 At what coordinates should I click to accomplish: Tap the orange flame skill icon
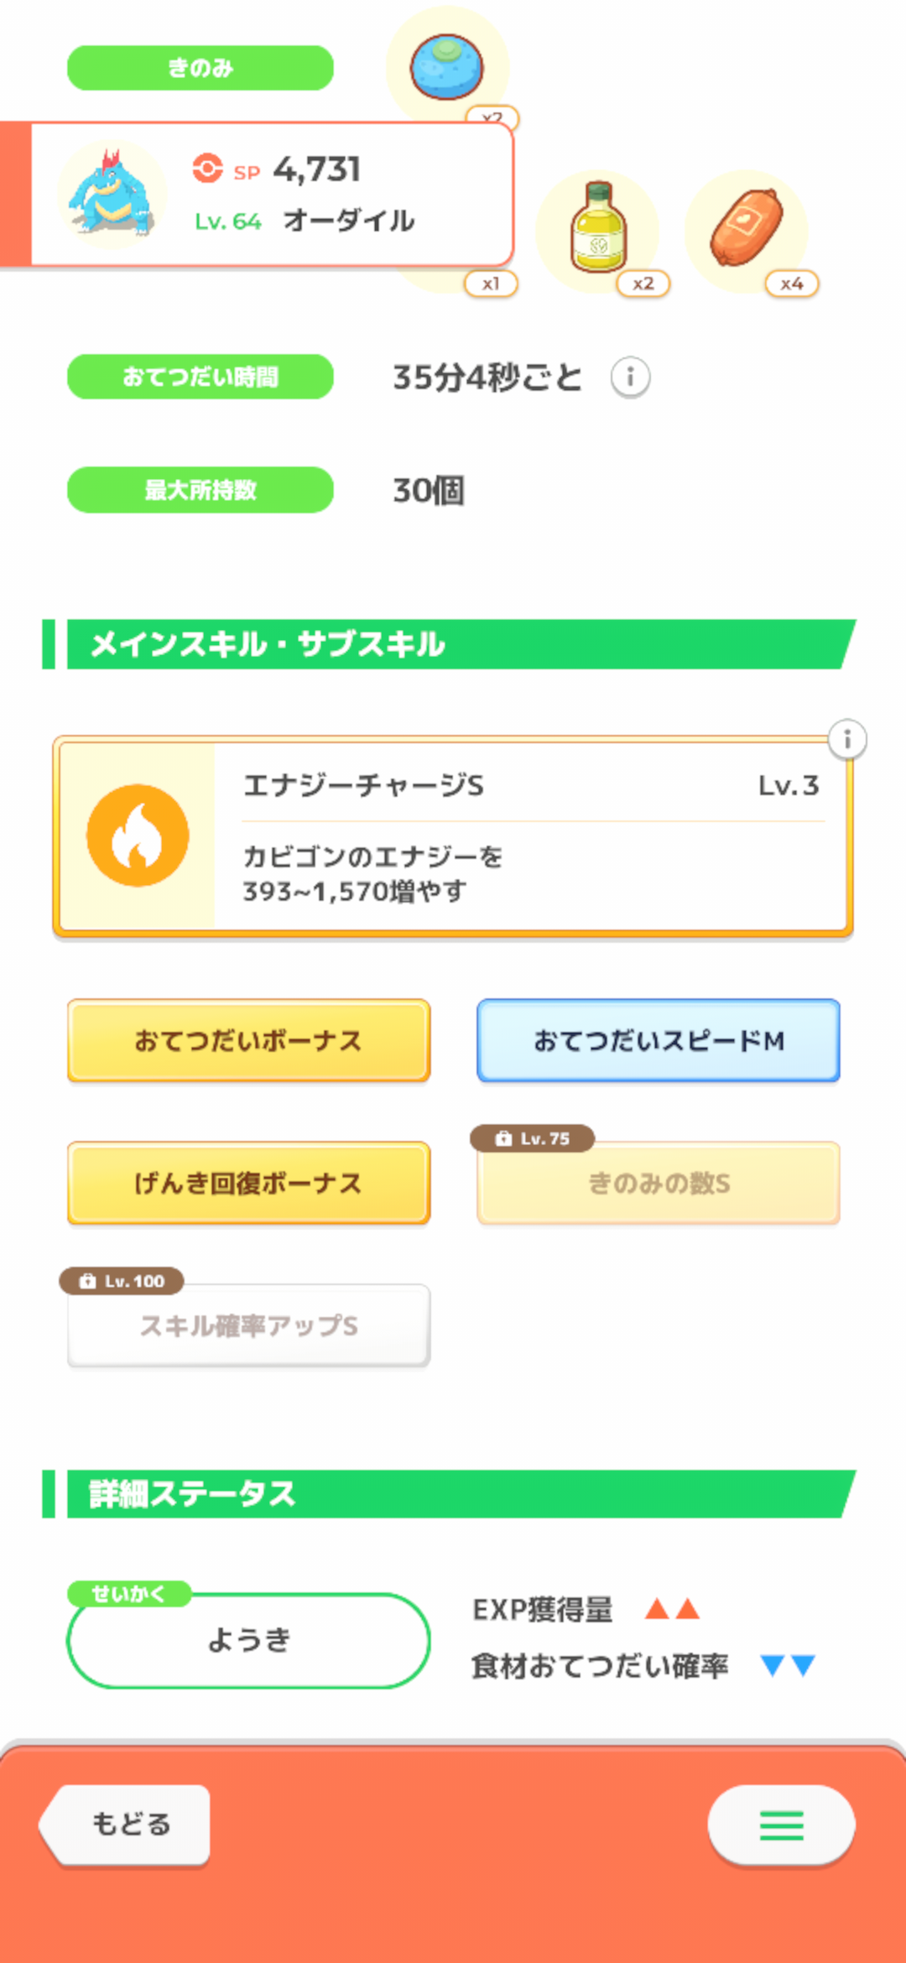[x=138, y=836]
